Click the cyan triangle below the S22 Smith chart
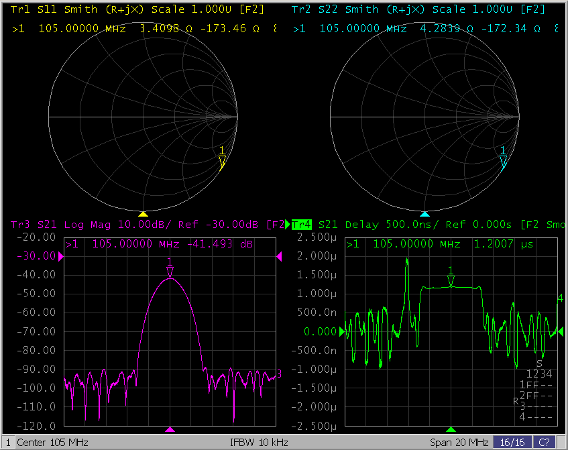 [424, 214]
